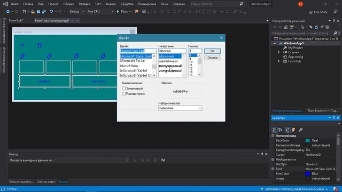Select App.config in Solution Explorer

pos(296,57)
